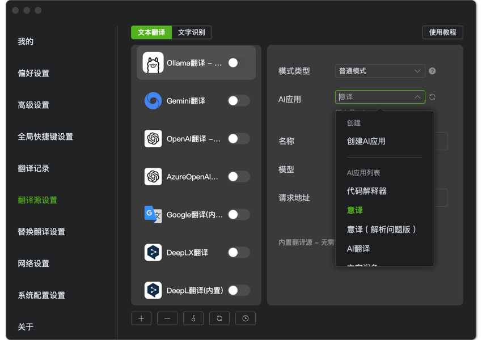Switch to the 文本翻译 tab

[151, 32]
